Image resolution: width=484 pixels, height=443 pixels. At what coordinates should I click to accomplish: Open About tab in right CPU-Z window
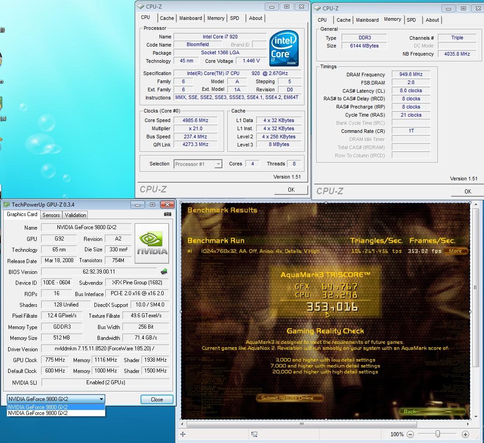[432, 20]
